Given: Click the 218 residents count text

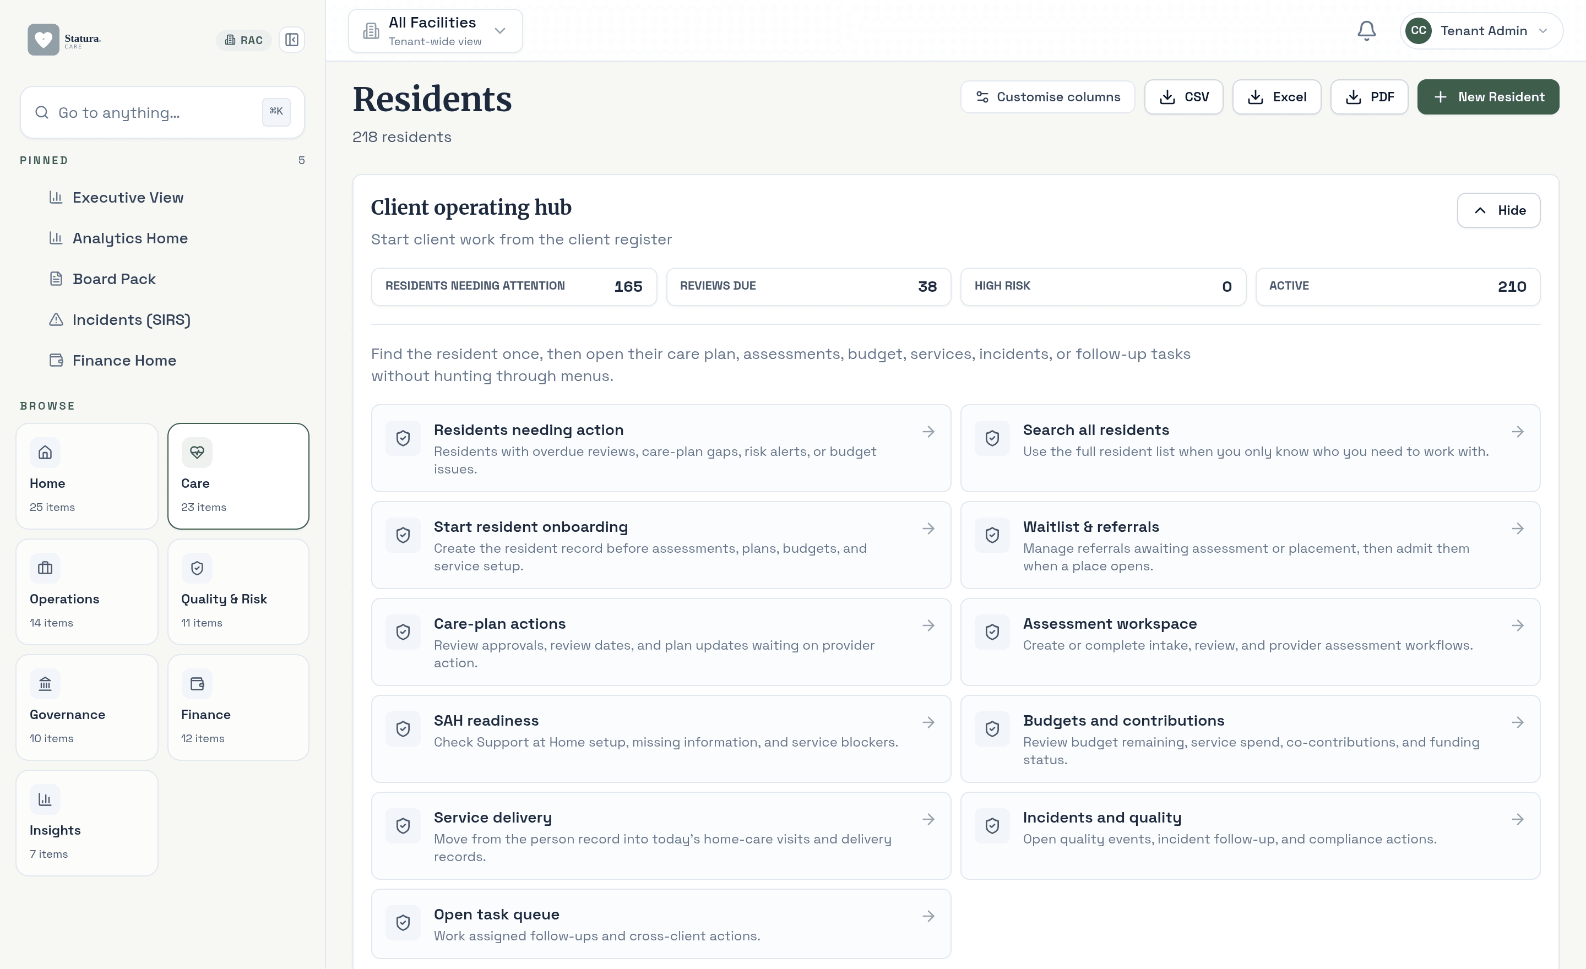Looking at the screenshot, I should 401,137.
